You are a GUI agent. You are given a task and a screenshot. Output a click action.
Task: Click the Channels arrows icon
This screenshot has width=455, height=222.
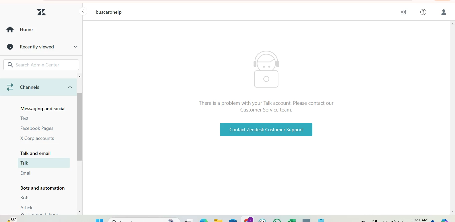coord(10,87)
